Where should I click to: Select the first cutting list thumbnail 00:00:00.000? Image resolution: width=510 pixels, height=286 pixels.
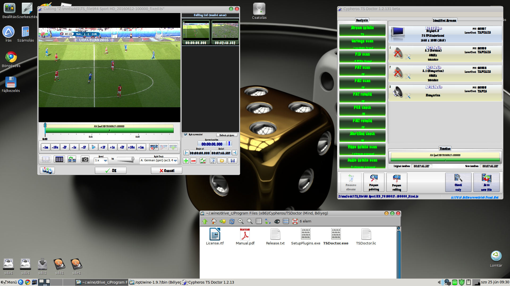click(x=196, y=32)
